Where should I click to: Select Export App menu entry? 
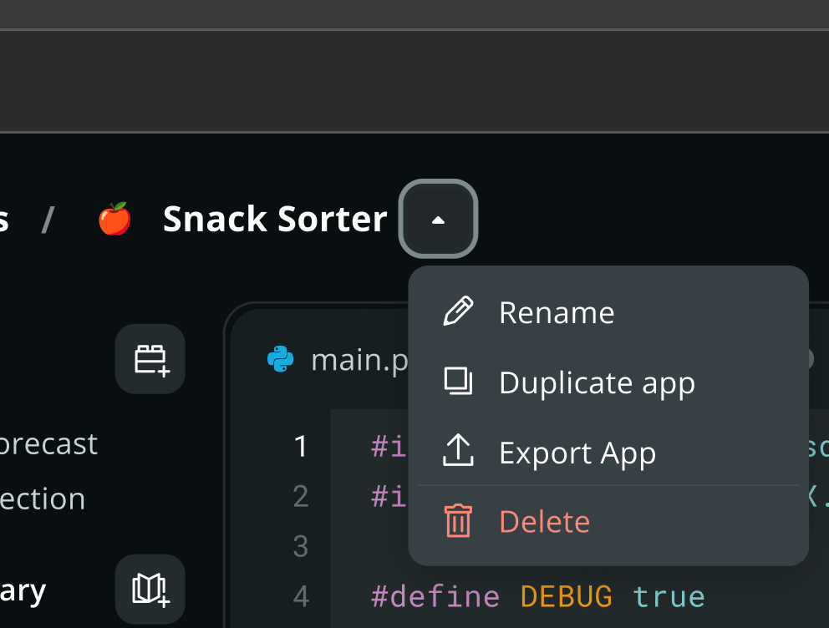coord(577,453)
